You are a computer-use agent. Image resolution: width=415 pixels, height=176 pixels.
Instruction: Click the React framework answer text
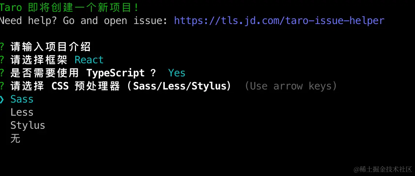tap(89, 60)
